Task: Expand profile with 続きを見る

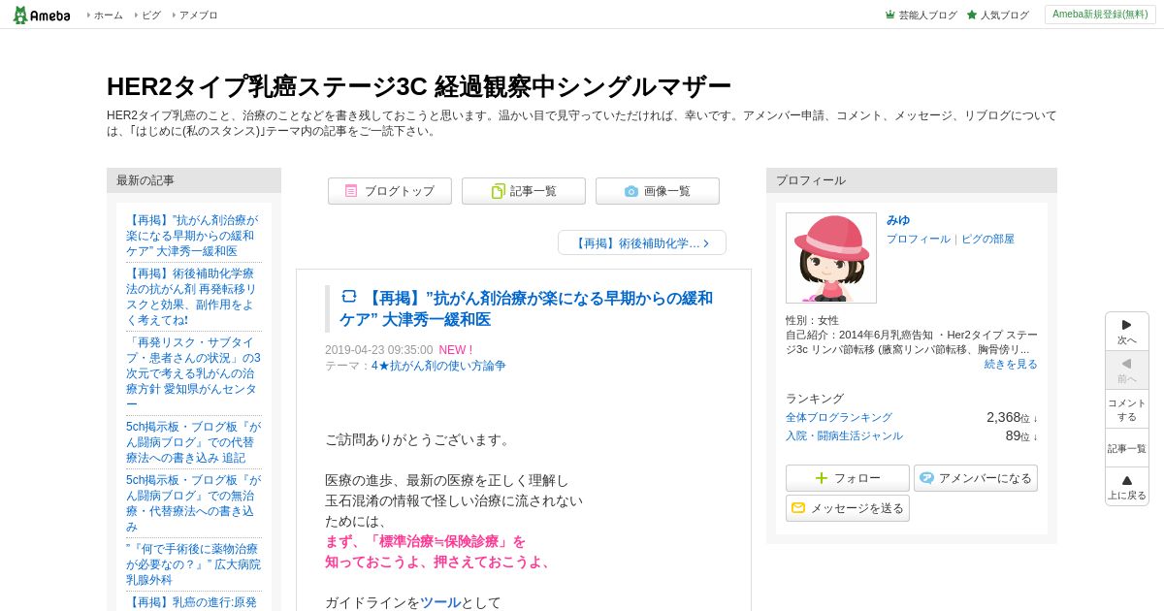Action: (1011, 364)
